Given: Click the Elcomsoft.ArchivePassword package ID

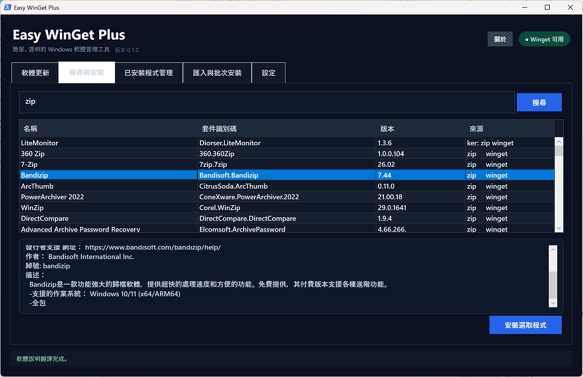Looking at the screenshot, I should click(x=243, y=229).
